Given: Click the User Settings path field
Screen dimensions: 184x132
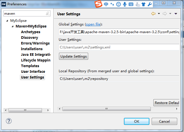Looking at the screenshot, I should click(x=119, y=47).
